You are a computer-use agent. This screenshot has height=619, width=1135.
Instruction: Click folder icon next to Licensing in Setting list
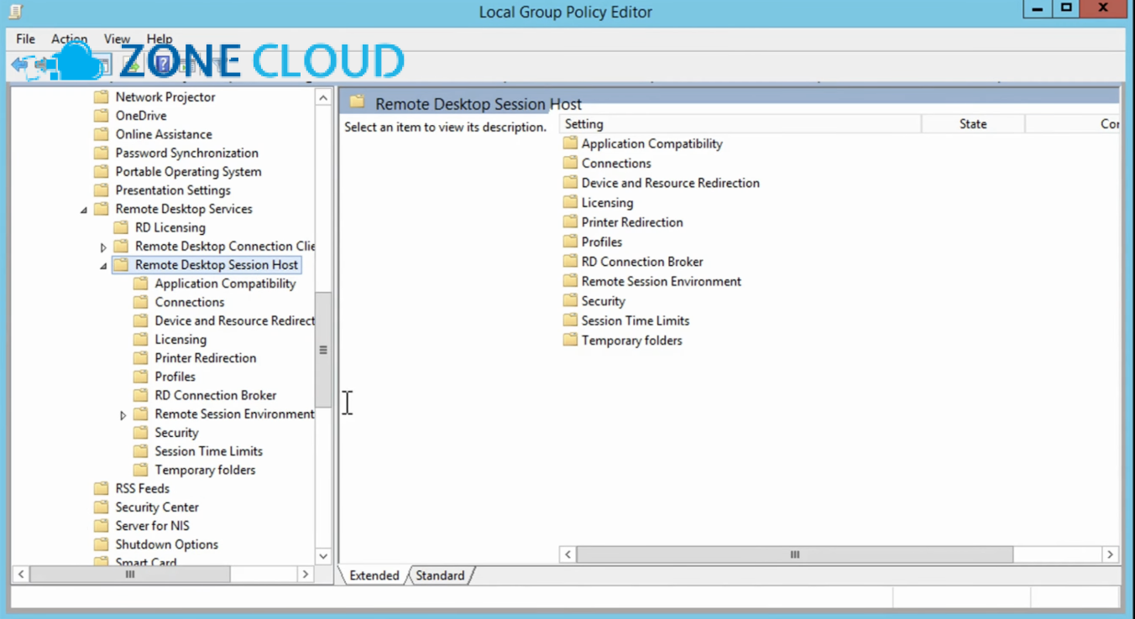pos(570,202)
